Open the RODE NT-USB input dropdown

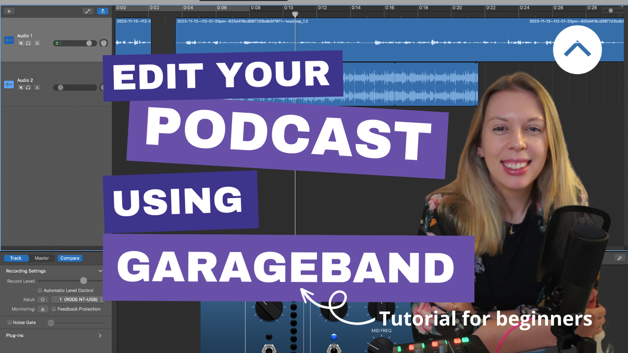(78, 299)
